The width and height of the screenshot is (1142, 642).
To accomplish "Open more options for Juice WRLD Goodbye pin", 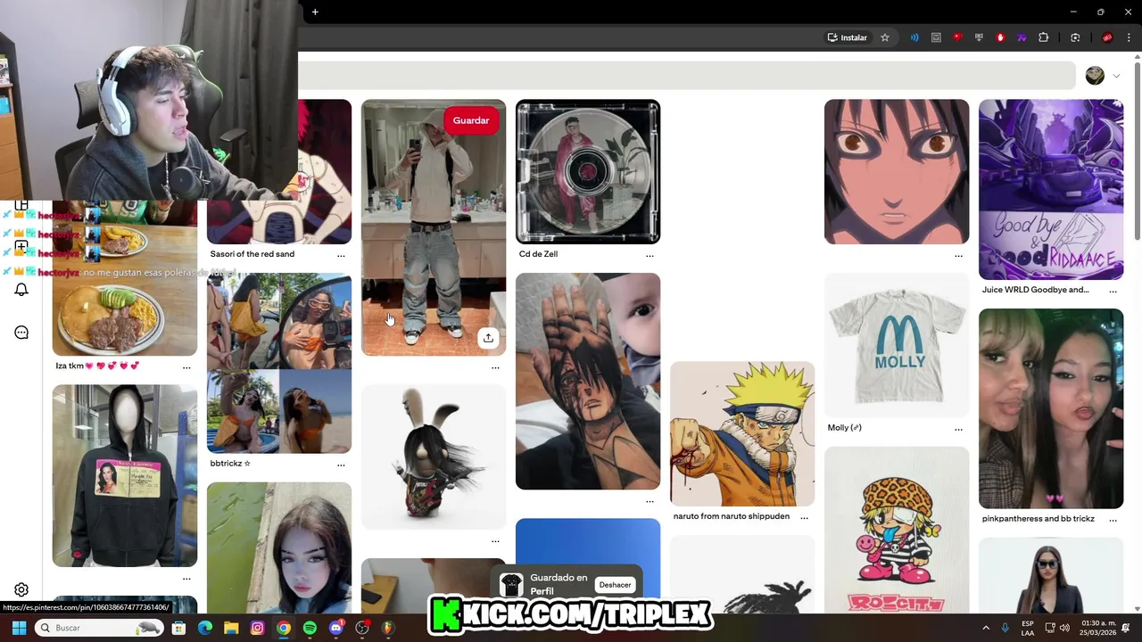I will pyautogui.click(x=1113, y=292).
